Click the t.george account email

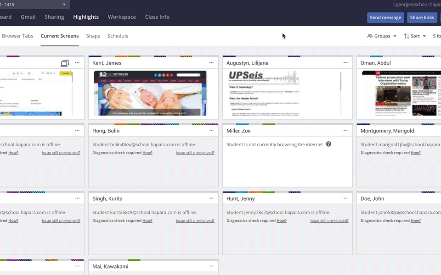(417, 5)
